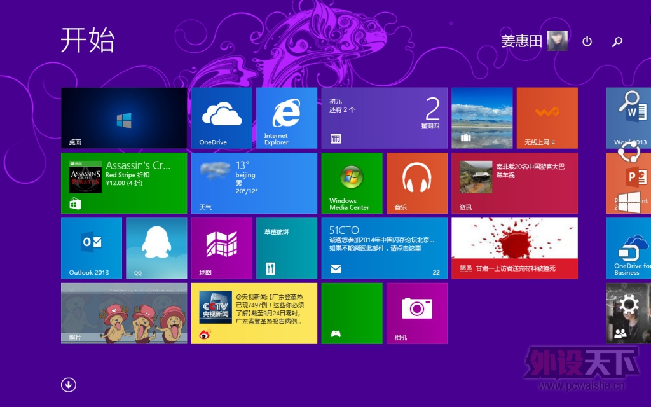The width and height of the screenshot is (651, 407).
Task: Open OneDrive for Business tile
Action: (629, 249)
